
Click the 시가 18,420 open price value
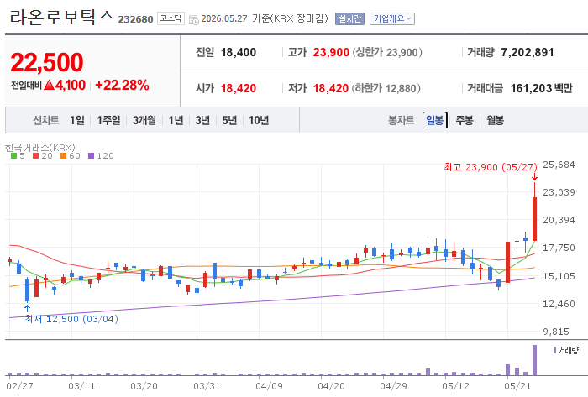(238, 88)
